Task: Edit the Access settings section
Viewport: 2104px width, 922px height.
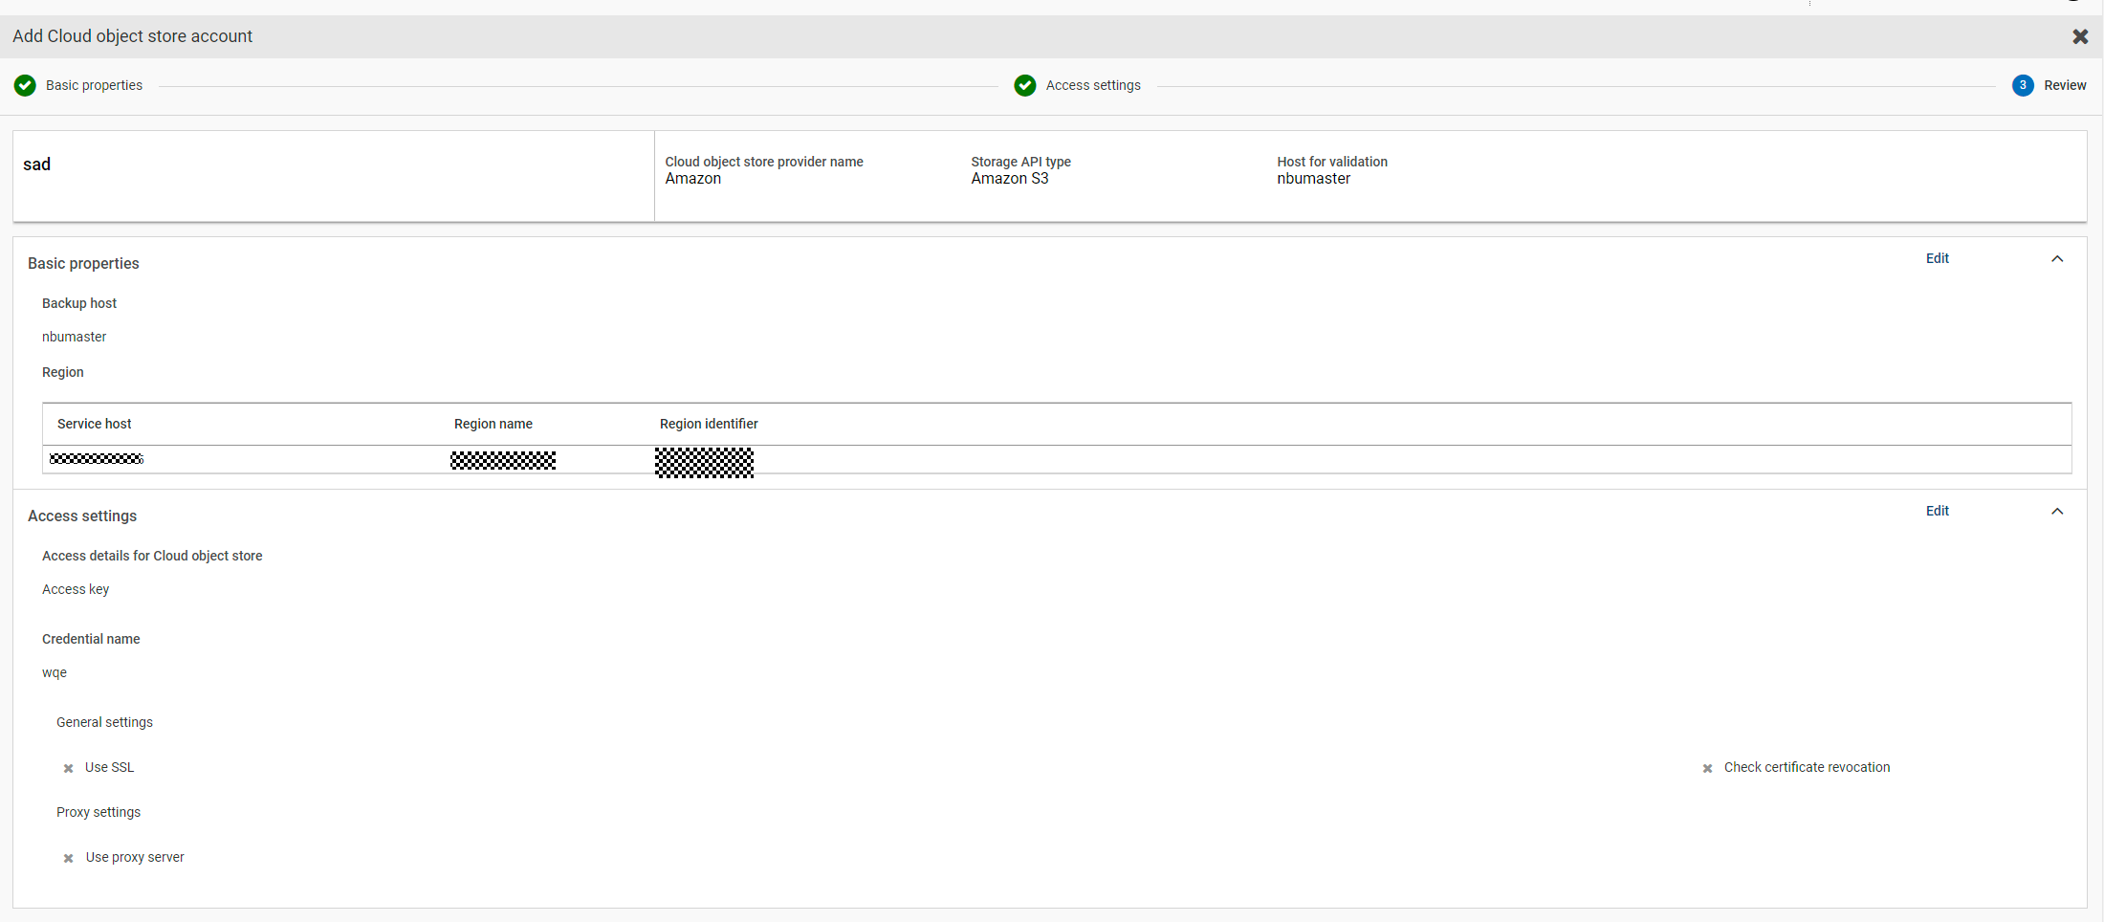Action: (1938, 511)
